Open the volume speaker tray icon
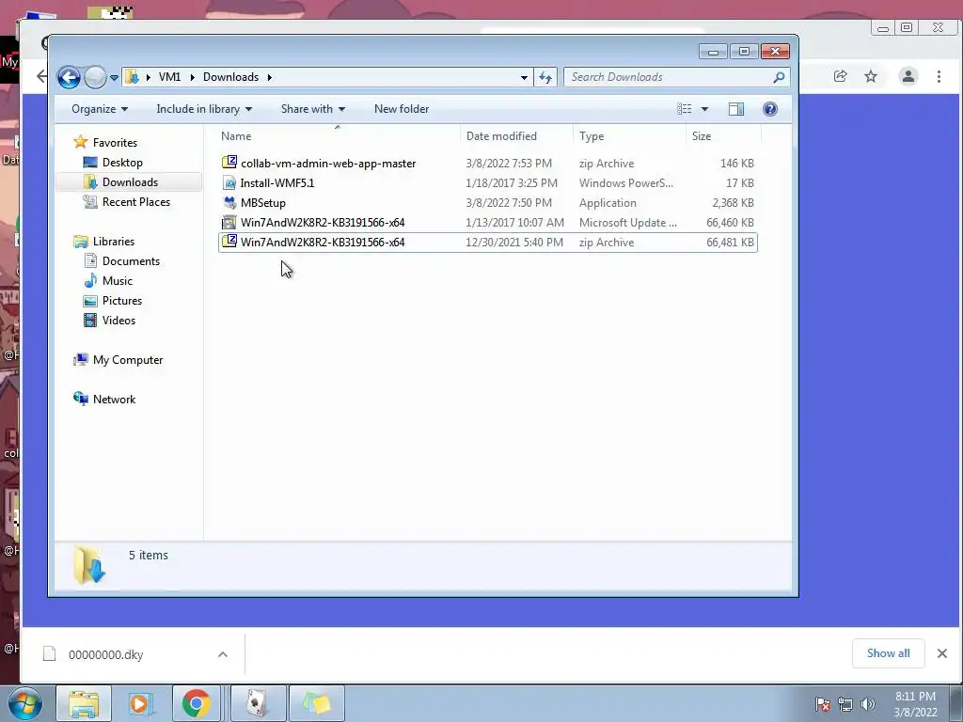The width and height of the screenshot is (963, 722). pos(867,705)
